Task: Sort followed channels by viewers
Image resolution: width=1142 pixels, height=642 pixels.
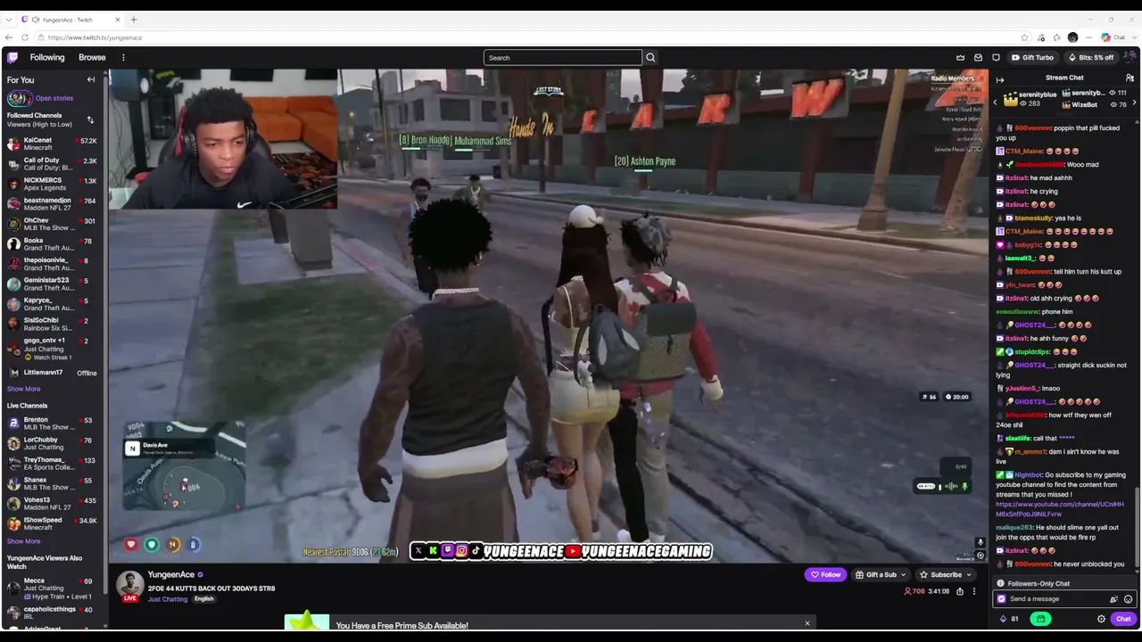Action: [90, 119]
